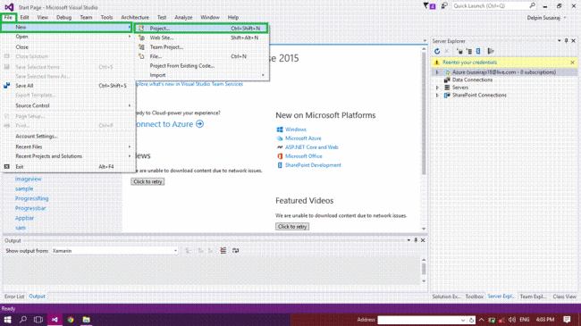Viewport: 581px width, 326px height.
Task: Refresh the Server Explorer tree
Action: (x=437, y=51)
